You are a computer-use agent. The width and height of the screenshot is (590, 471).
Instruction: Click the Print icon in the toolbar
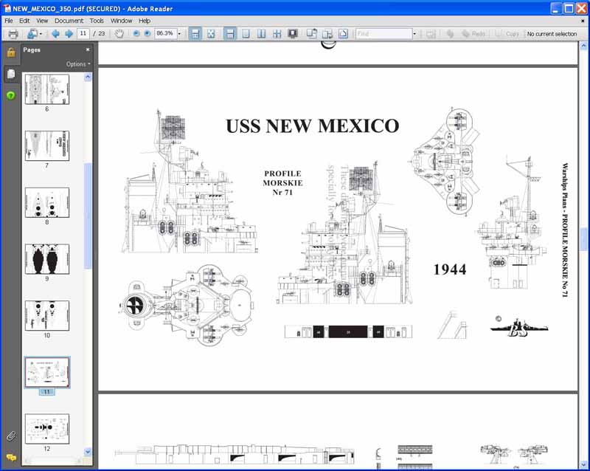pos(13,34)
